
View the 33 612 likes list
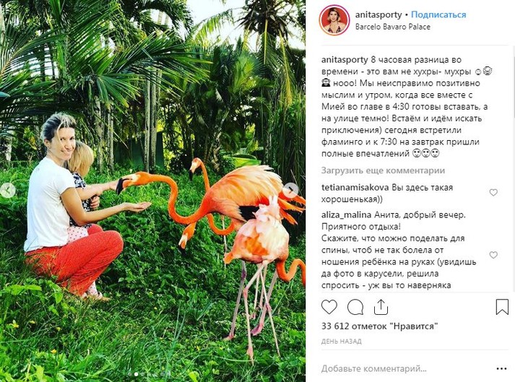(380, 326)
